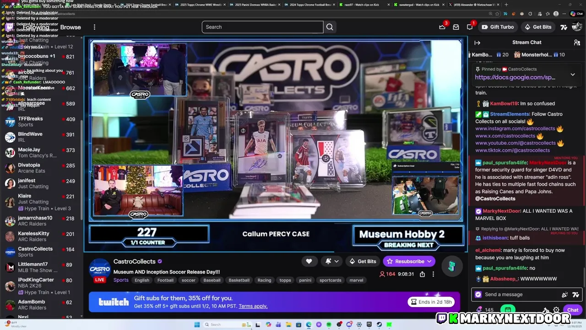Screen dimensions: 586x330
Task: Open CastroCollects channel name link
Action: (135, 261)
